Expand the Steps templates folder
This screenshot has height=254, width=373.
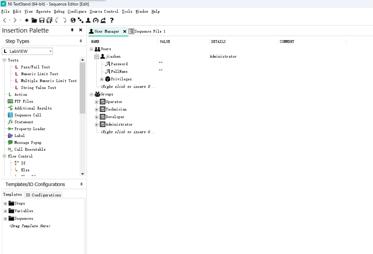point(5,204)
